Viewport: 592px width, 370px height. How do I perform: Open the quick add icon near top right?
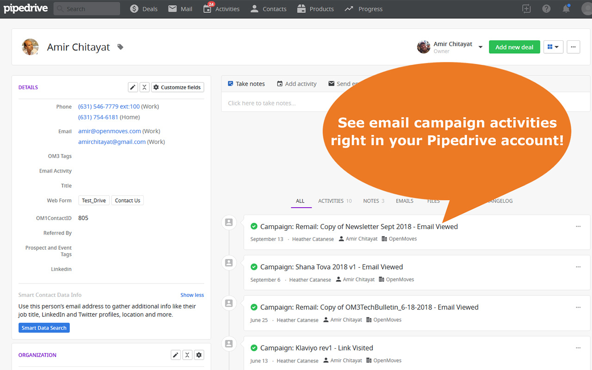[x=526, y=8]
